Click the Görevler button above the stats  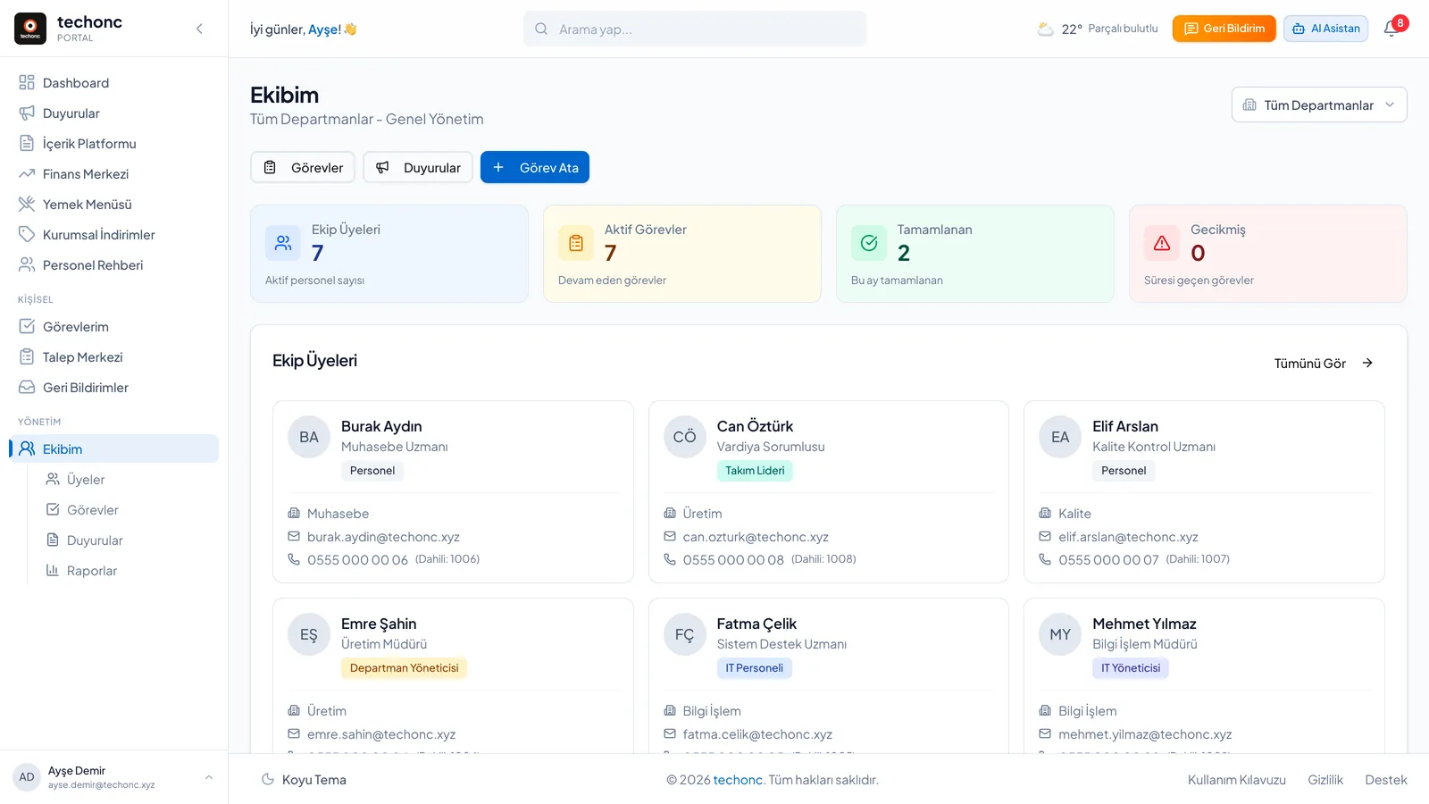coord(303,167)
